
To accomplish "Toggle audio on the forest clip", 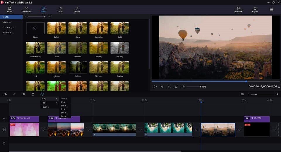I will 94,135.
